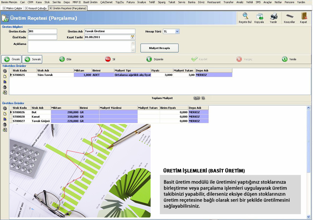Open the Basit Üretim menu

(90, 2)
